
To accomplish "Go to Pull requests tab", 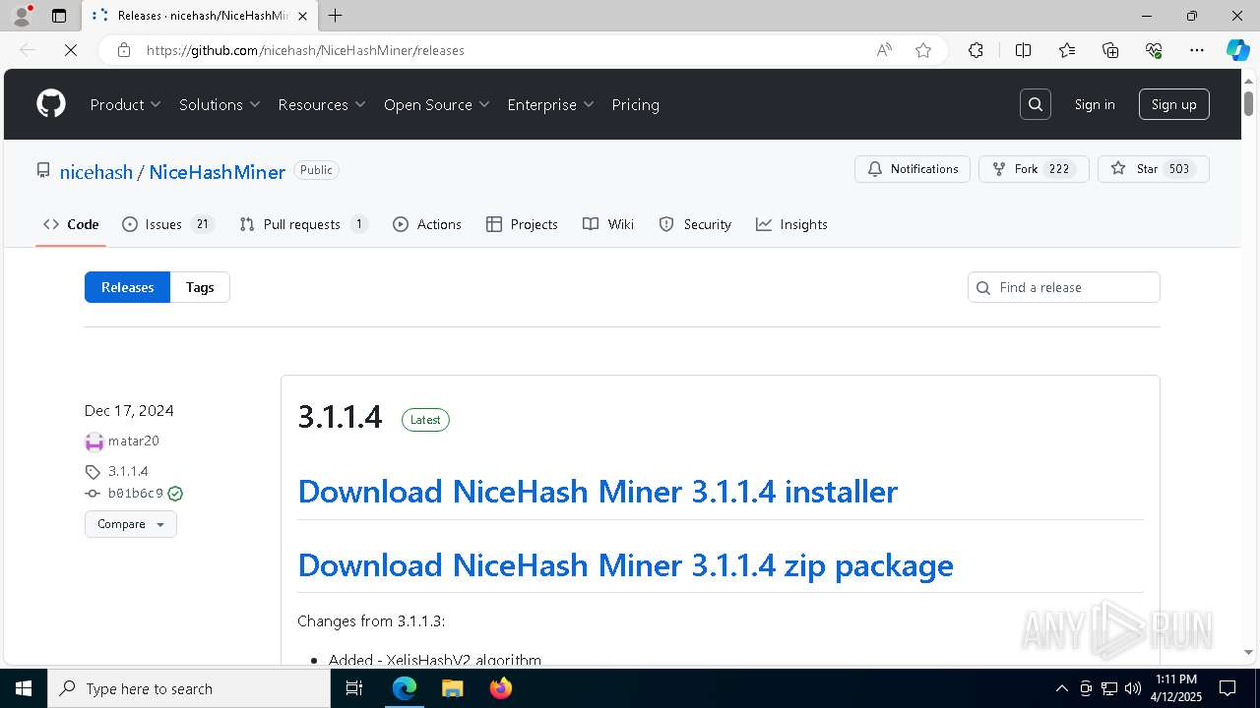I will [x=303, y=224].
